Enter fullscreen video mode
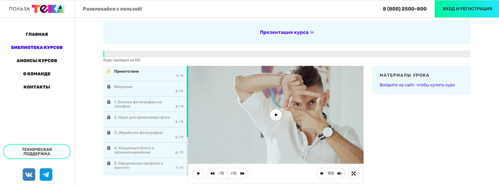Image resolution: width=499 pixels, height=185 pixels. pos(353,173)
